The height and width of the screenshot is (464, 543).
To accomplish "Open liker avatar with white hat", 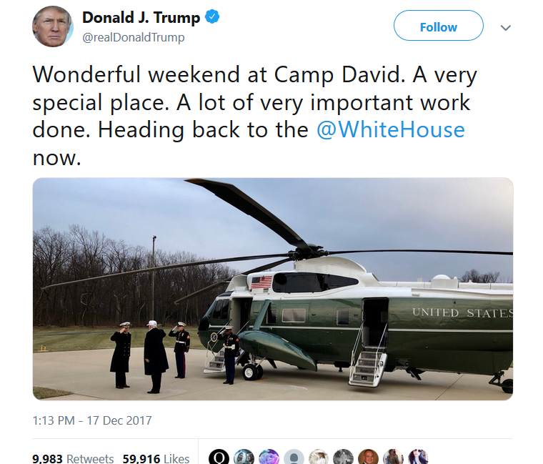I will (319, 457).
